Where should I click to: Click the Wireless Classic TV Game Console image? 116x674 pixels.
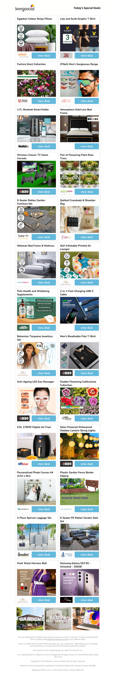click(37, 174)
